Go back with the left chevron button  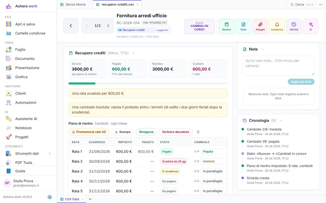coord(71,26)
